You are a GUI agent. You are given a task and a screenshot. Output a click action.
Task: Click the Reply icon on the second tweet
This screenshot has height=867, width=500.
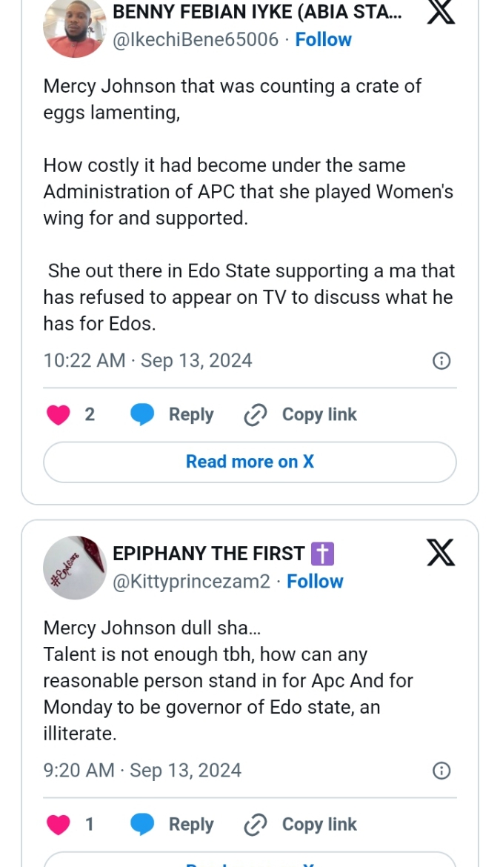coord(142,824)
